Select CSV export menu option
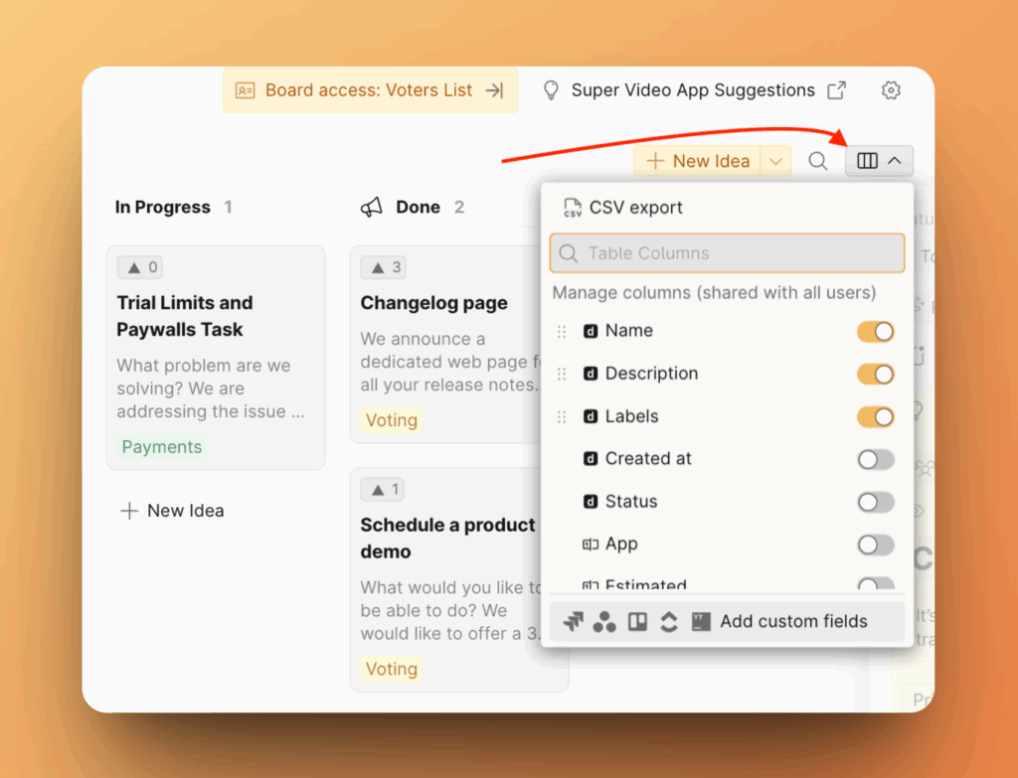Screen dimensions: 1018x778 pyautogui.click(x=635, y=208)
